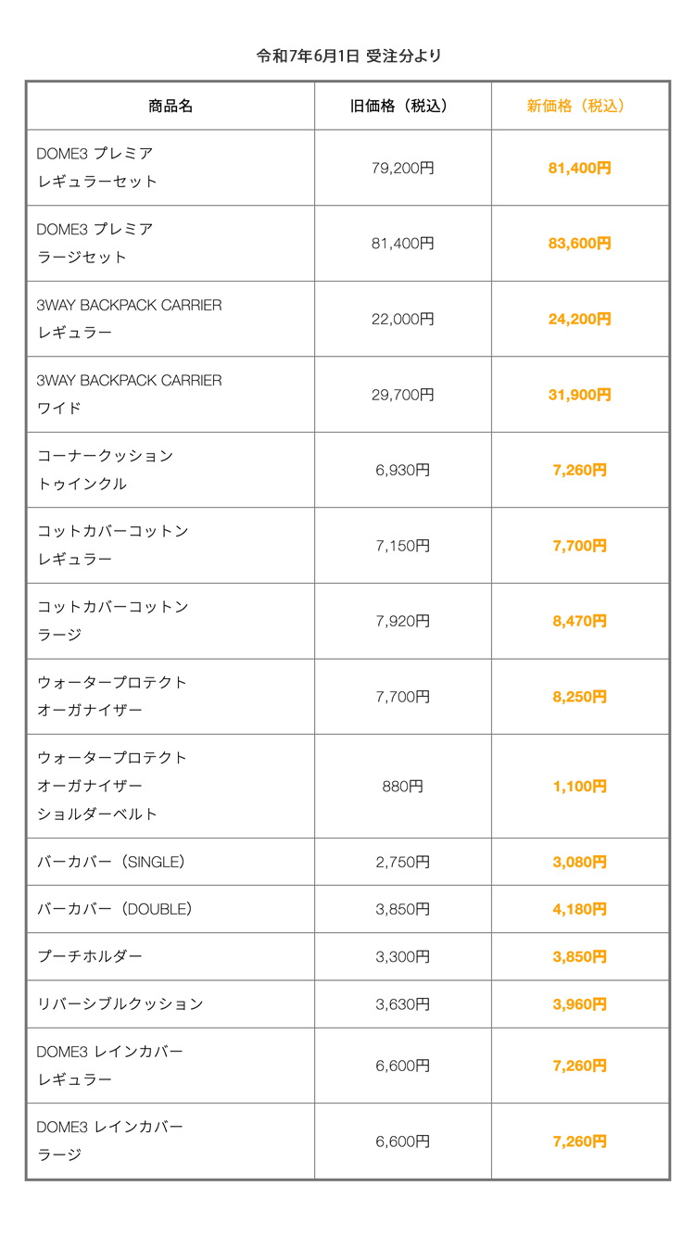The image size is (695, 1249).
Task: Click the バーカバー(DOUBLE) product name
Action: coord(115,909)
